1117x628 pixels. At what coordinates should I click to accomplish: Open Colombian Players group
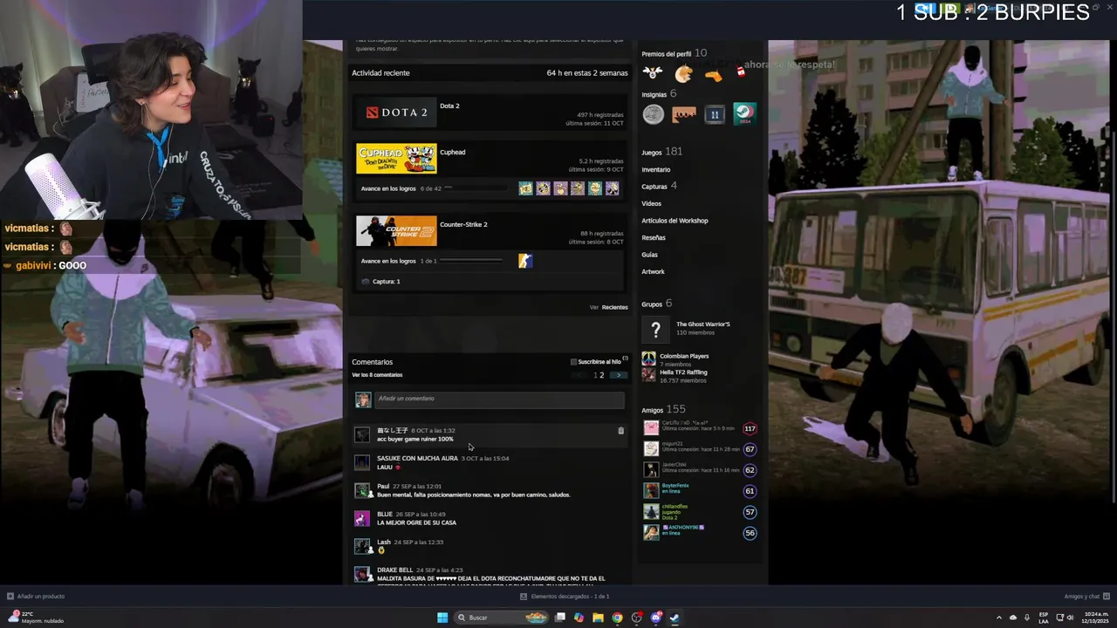point(684,356)
